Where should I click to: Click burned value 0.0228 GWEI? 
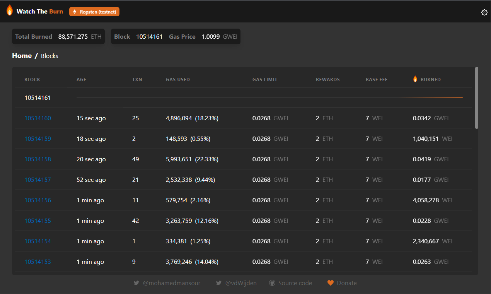(x=431, y=221)
